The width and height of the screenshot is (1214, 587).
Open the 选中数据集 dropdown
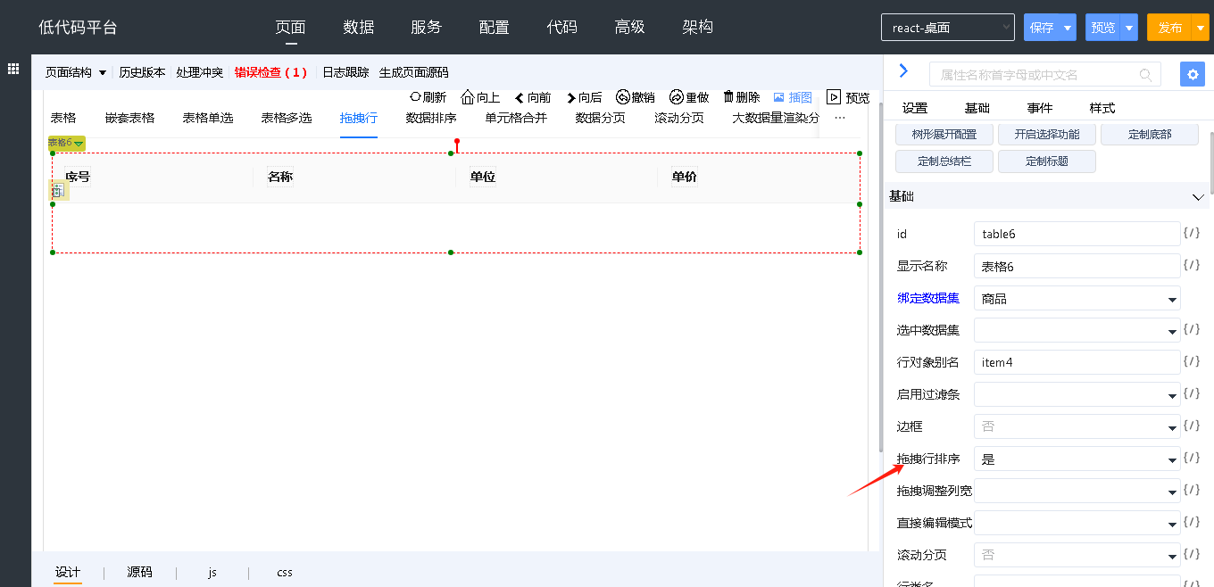[x=1077, y=331]
